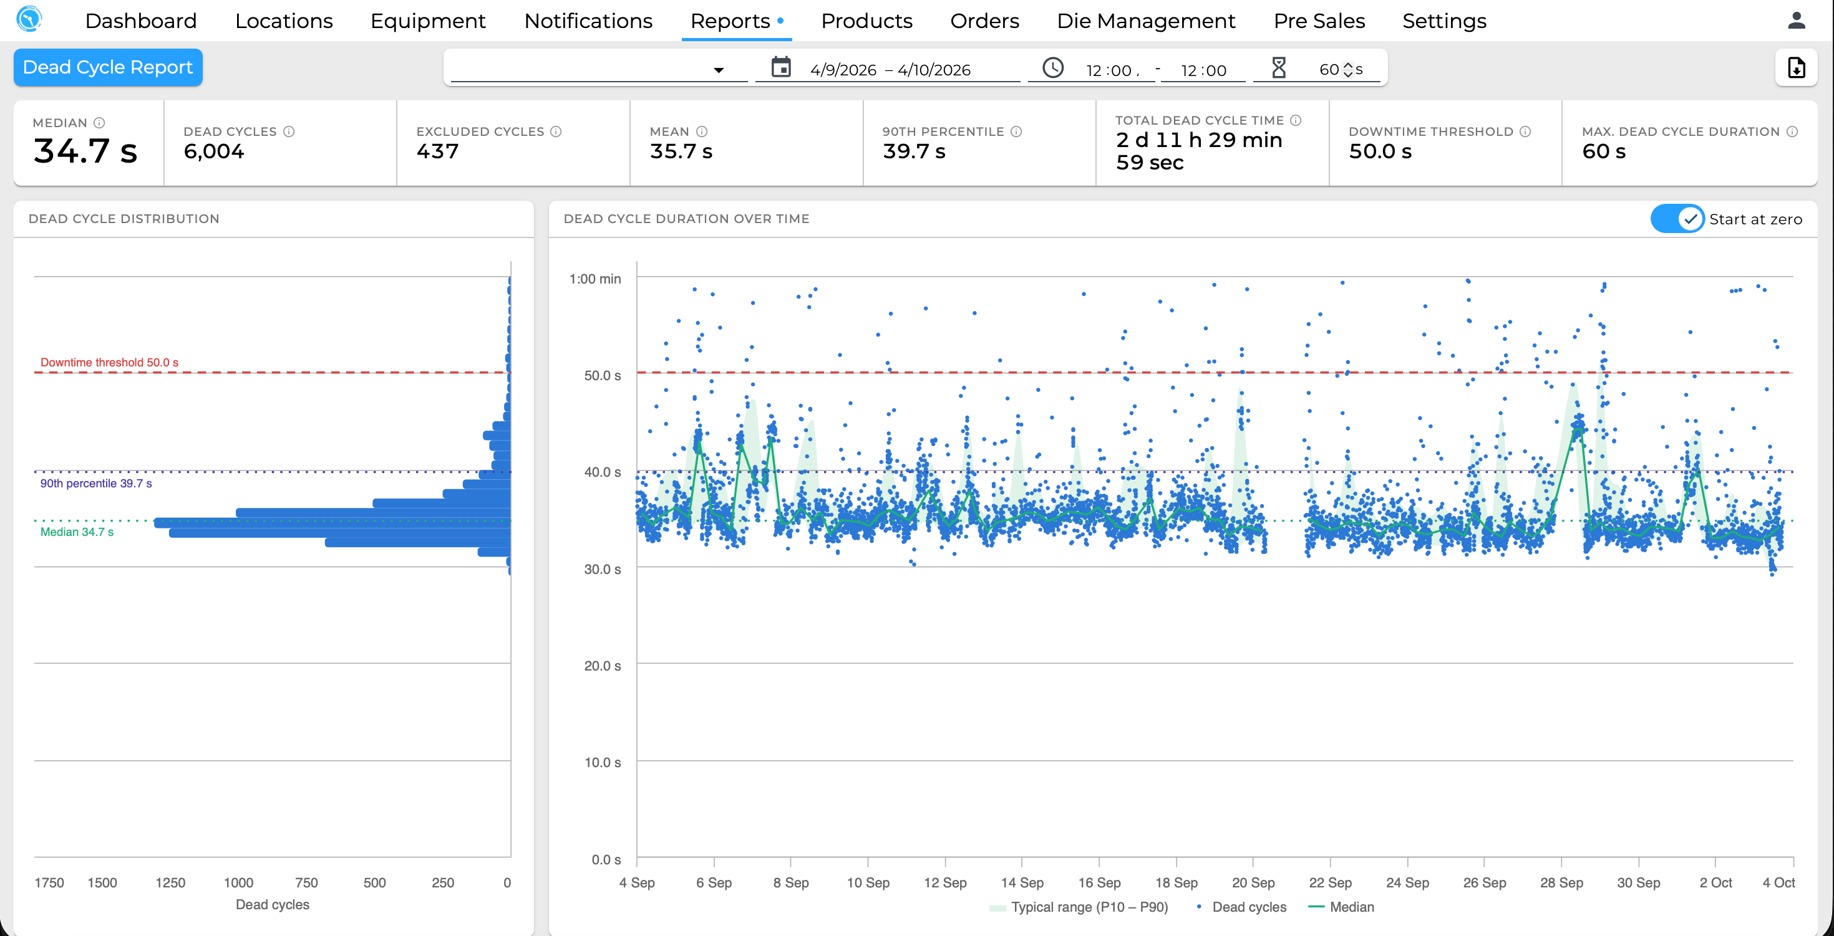
Task: Toggle Dead cycles legend series
Action: (x=1241, y=907)
